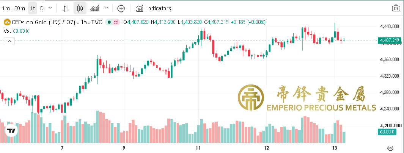The width and height of the screenshot is (404, 153).
Task: Click the 4,360.000 price axis label
Action: (x=389, y=60)
